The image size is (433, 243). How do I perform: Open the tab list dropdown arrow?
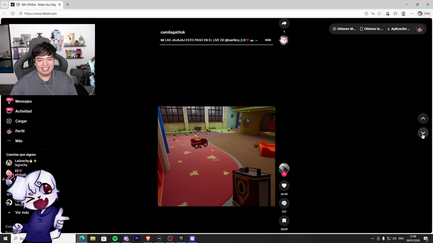(4, 5)
